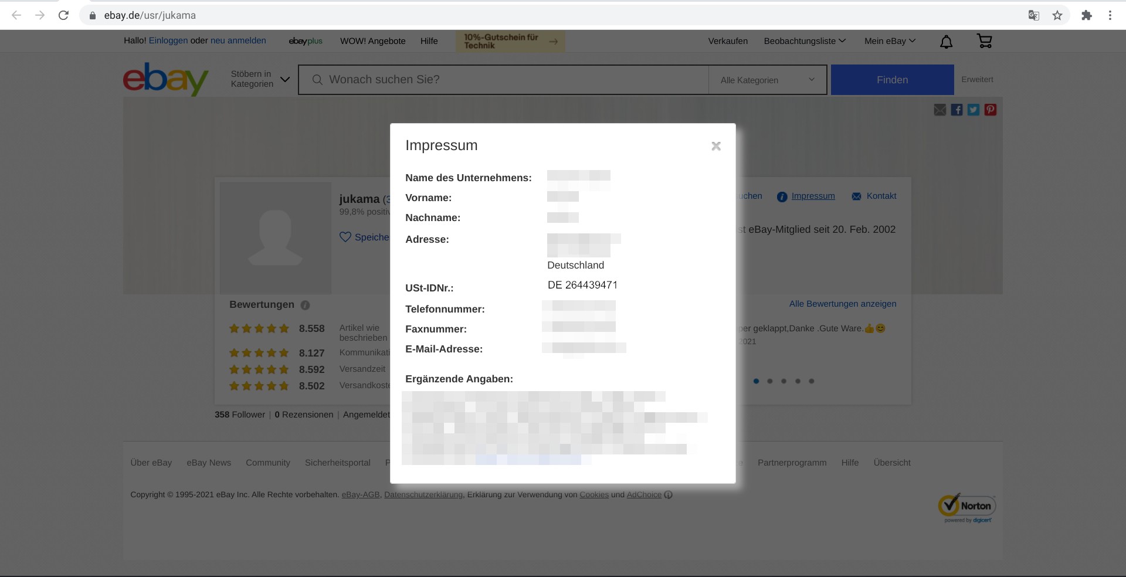The height and width of the screenshot is (577, 1126).
Task: Click the Einloggen link
Action: (x=168, y=40)
